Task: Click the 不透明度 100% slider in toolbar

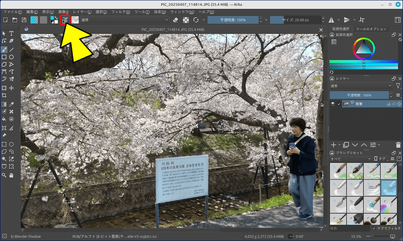Action: point(233,20)
